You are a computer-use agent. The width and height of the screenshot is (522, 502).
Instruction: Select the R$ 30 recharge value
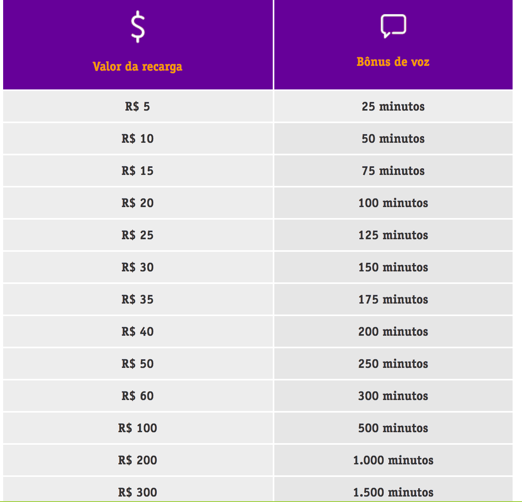click(x=138, y=267)
